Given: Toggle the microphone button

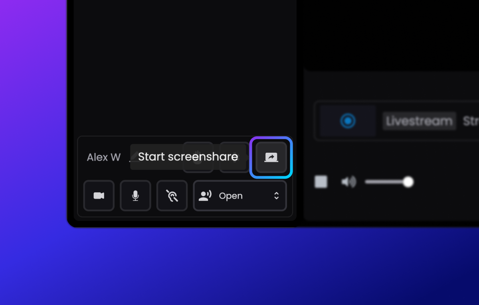Looking at the screenshot, I should [136, 196].
